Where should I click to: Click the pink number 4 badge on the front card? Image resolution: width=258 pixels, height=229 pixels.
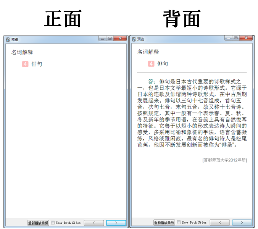25,64
